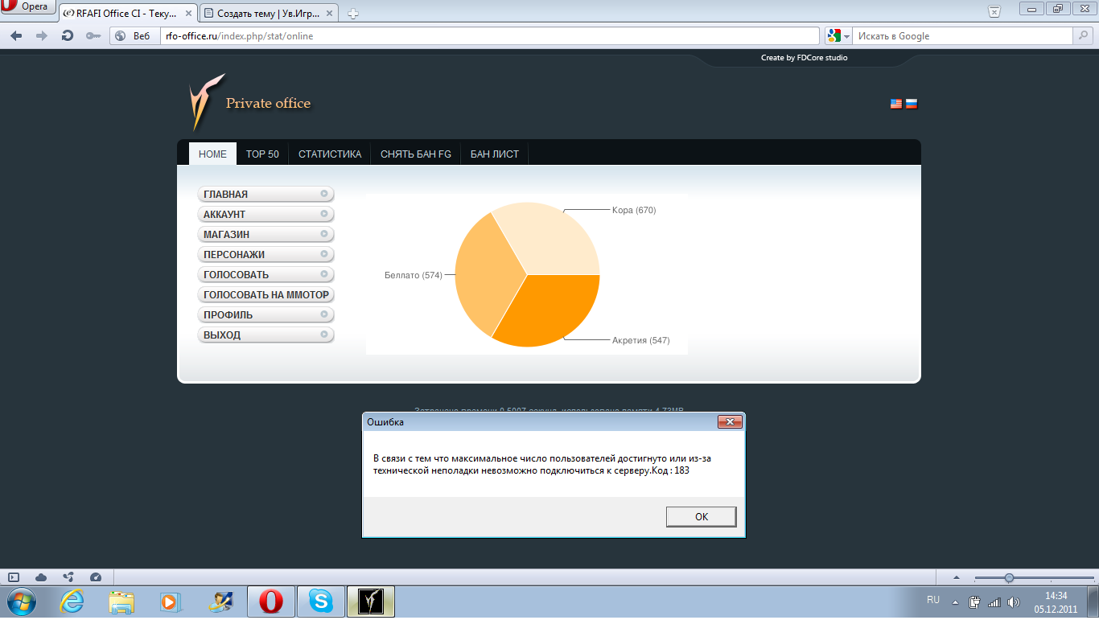Viewport: 1099px width, 620px height.
Task: Switch to Opera in the taskbar
Action: [271, 602]
